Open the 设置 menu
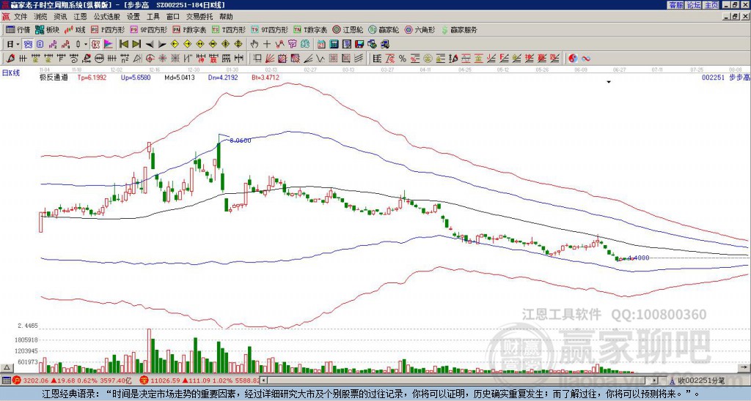Viewport: 751px width, 401px height. point(133,17)
